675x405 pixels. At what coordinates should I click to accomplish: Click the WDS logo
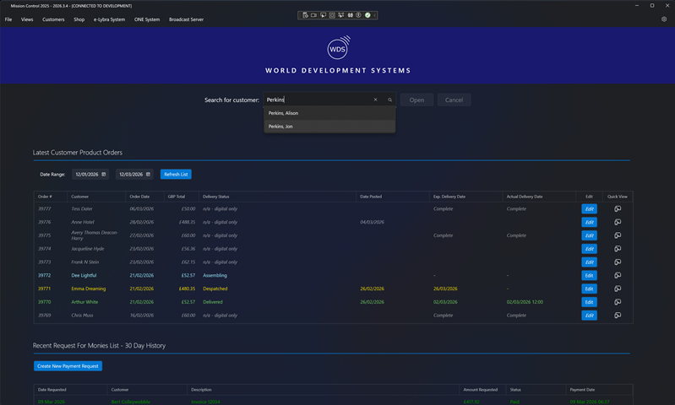click(x=338, y=47)
